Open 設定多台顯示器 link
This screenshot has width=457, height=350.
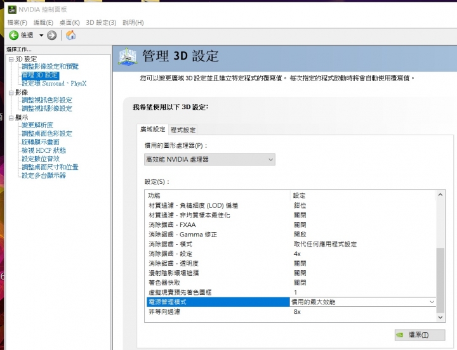[44, 176]
